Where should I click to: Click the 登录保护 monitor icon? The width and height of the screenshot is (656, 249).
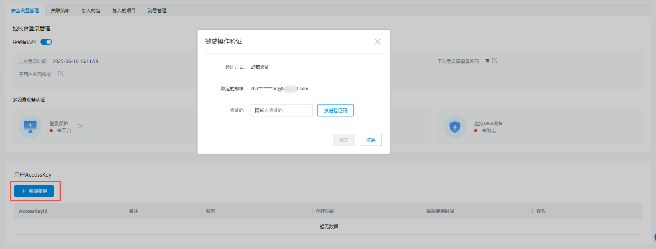30,126
